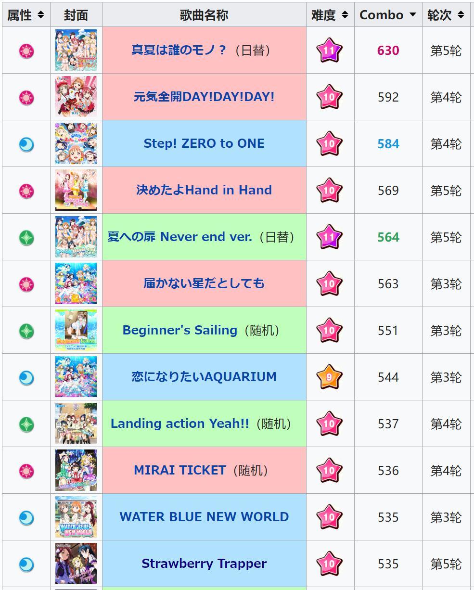Click the difficulty 10 star beside Strawberry Trapper
The height and width of the screenshot is (590, 474).
point(329,564)
